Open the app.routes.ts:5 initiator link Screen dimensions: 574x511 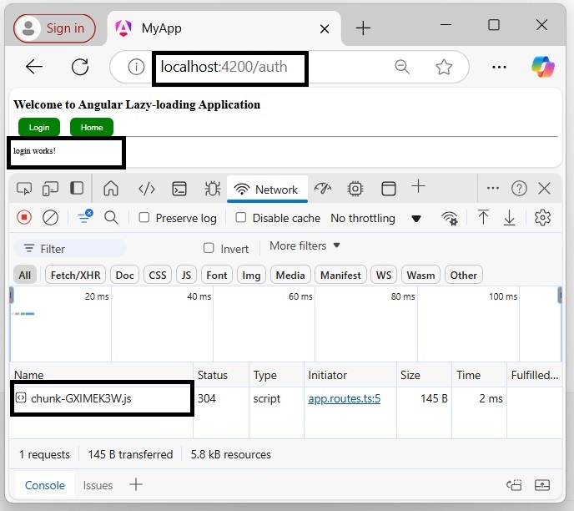(x=344, y=399)
